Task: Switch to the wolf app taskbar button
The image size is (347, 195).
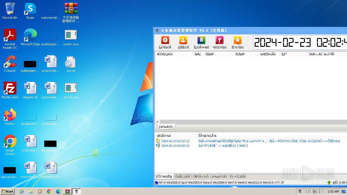Action: click(77, 191)
